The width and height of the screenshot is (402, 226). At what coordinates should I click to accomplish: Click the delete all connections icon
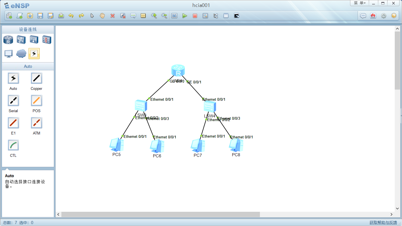123,16
